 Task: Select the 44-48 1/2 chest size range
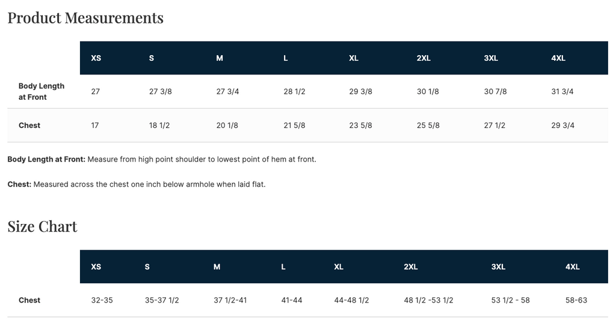coord(351,300)
